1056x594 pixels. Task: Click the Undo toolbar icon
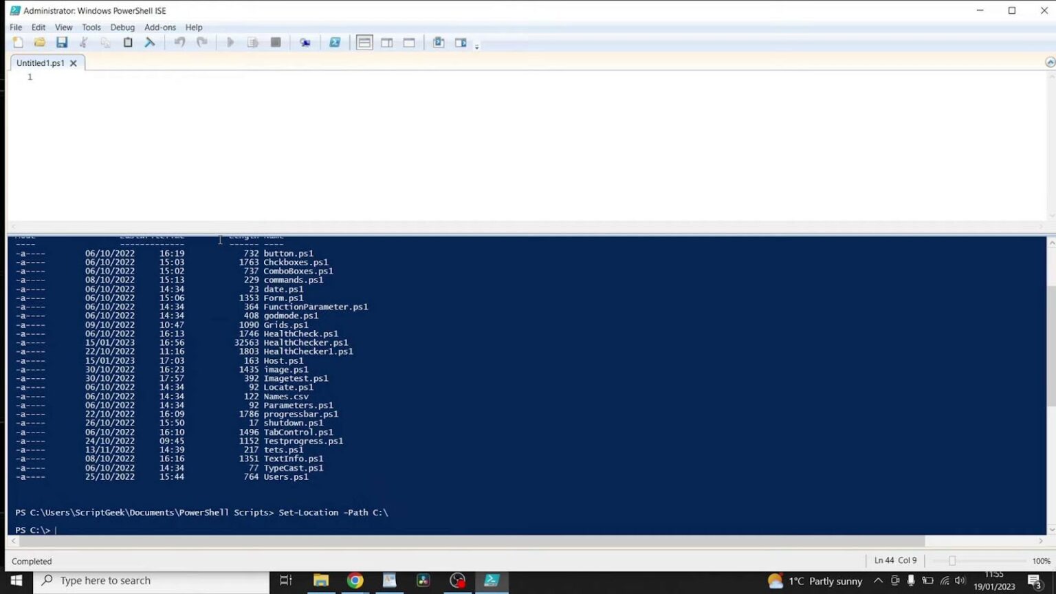click(x=179, y=42)
